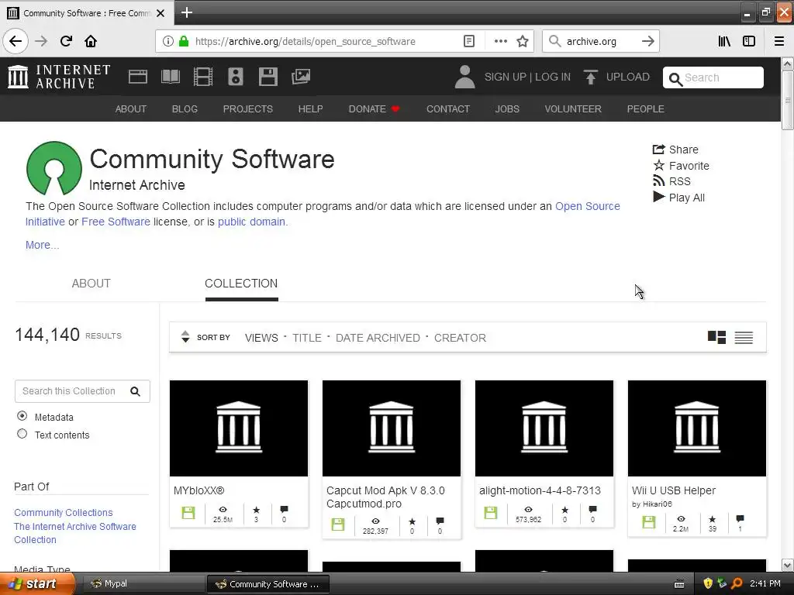Toggle reader view icon in the address bar
The image size is (794, 595).
(469, 41)
